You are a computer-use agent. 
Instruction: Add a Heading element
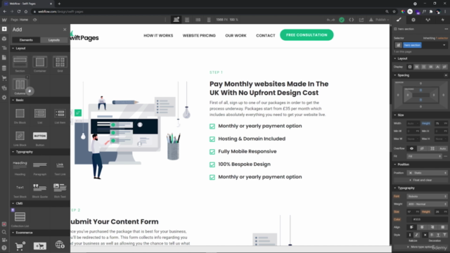20,167
